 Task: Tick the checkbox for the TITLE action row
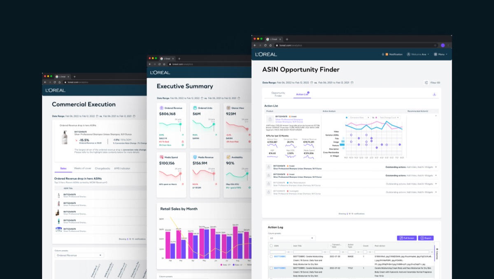271,268
